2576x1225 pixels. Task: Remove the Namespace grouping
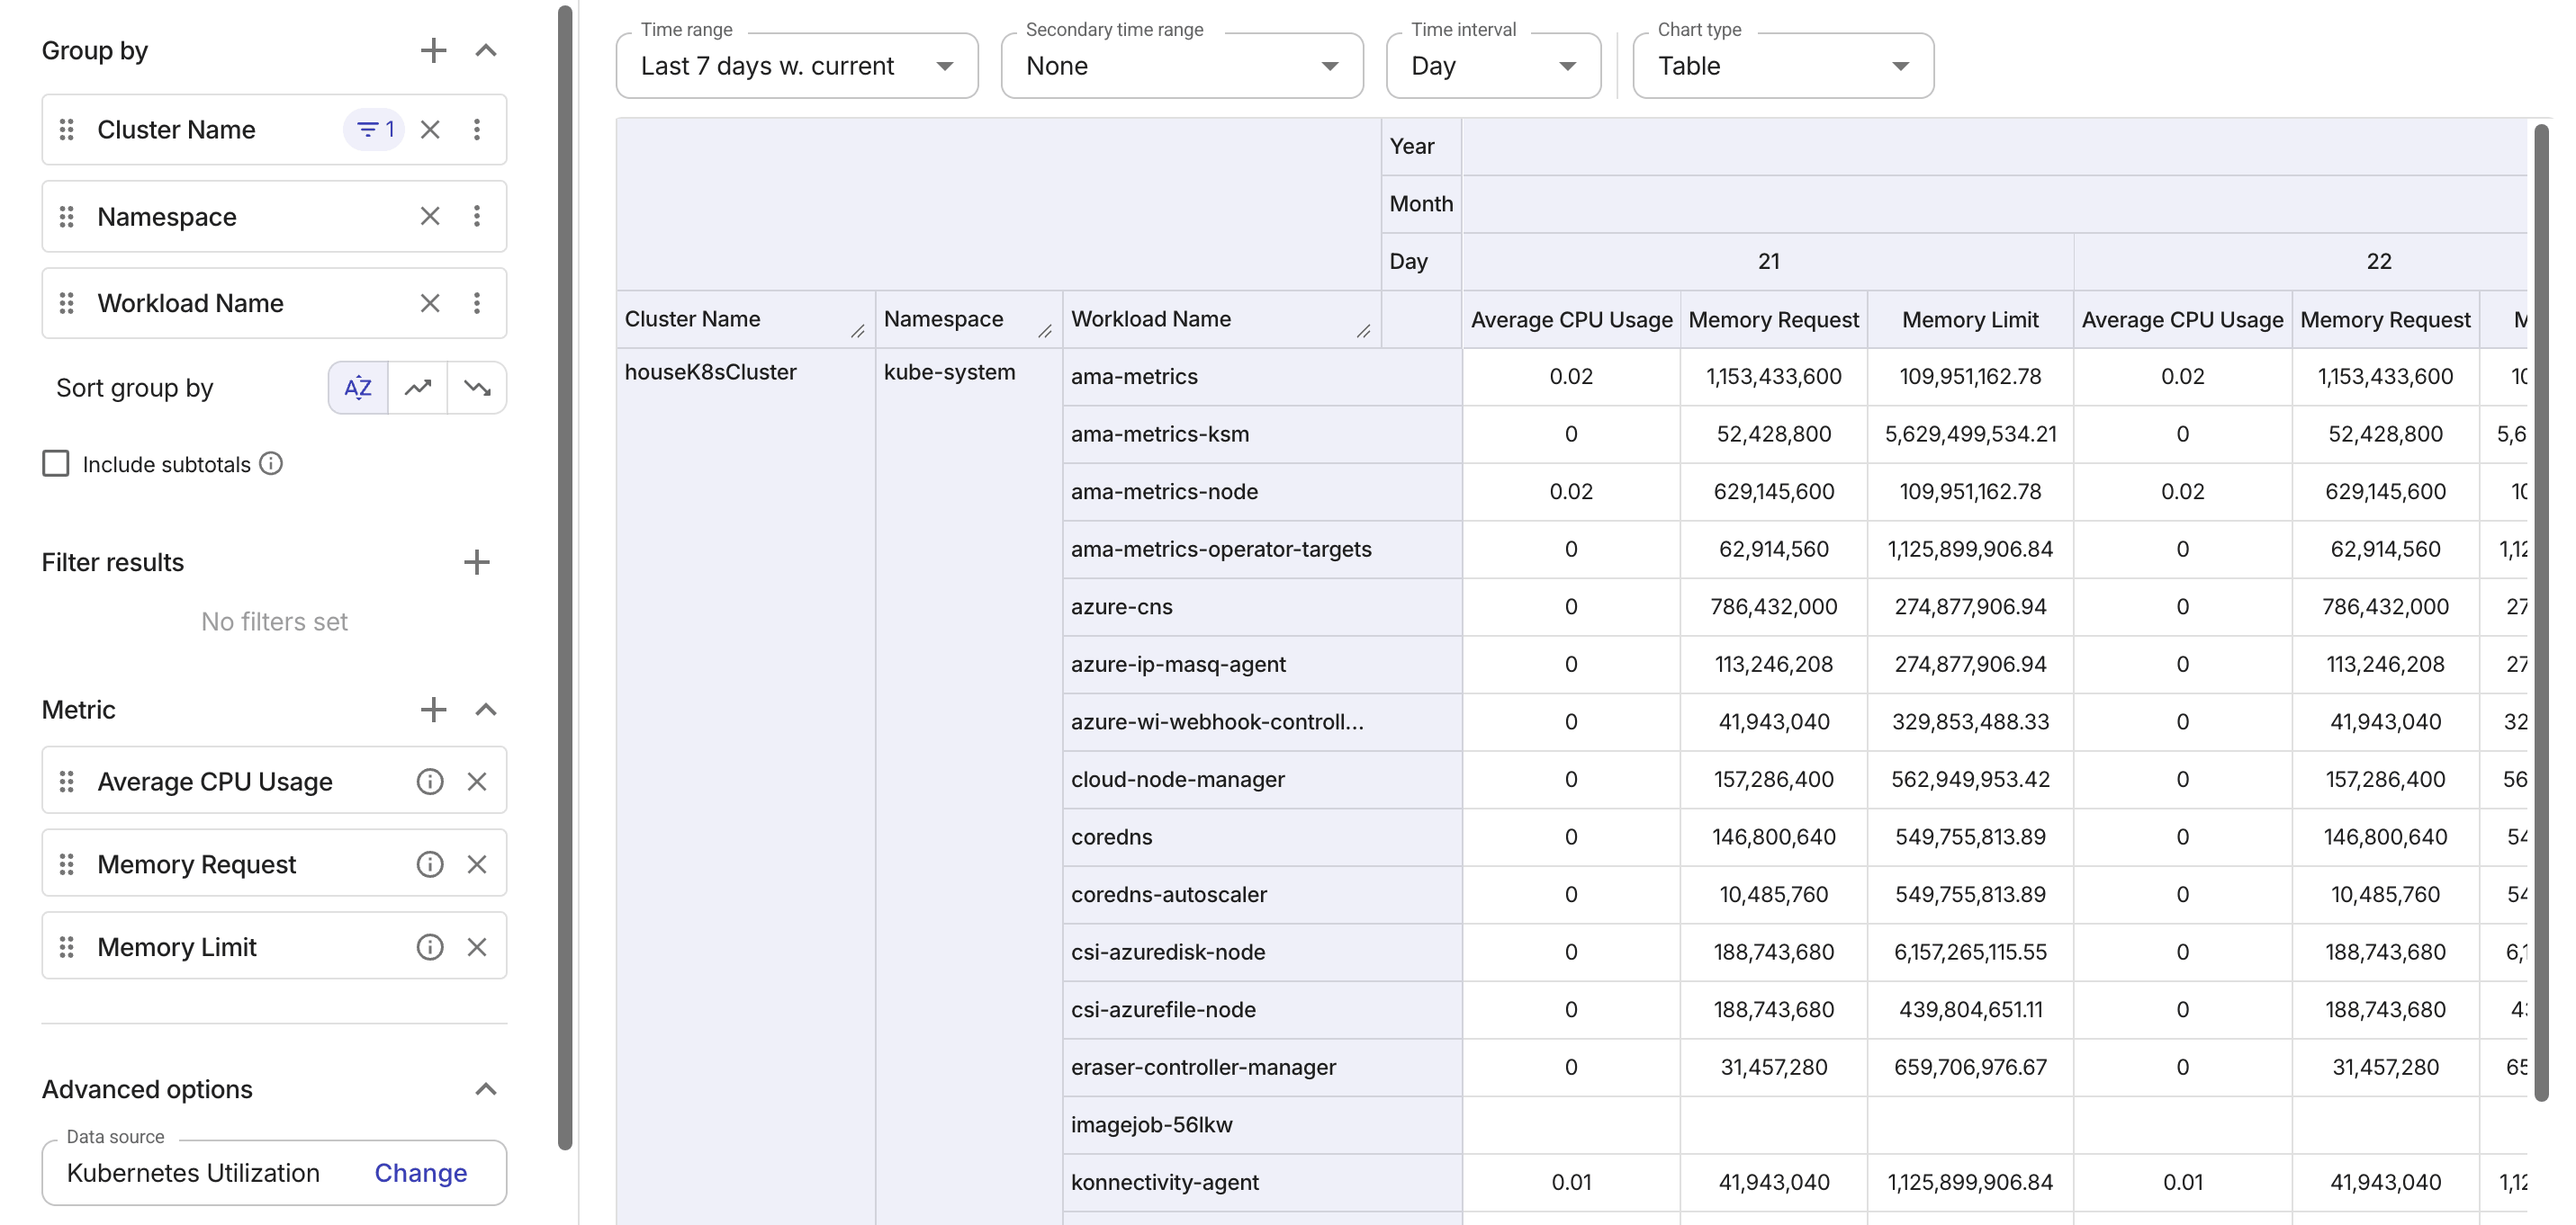point(430,216)
